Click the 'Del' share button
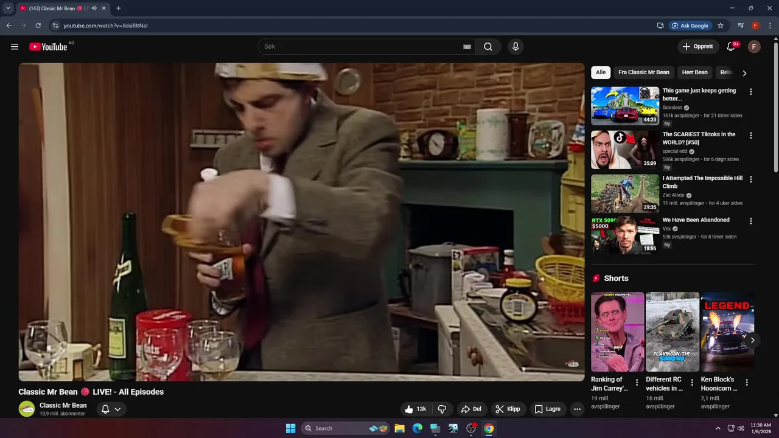 pyautogui.click(x=471, y=409)
